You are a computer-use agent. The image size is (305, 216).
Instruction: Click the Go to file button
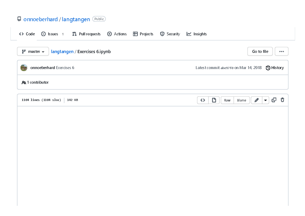260,51
